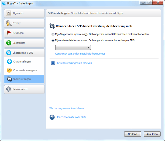
Task: Open Meer informatie over SMS link
Action: (71, 117)
